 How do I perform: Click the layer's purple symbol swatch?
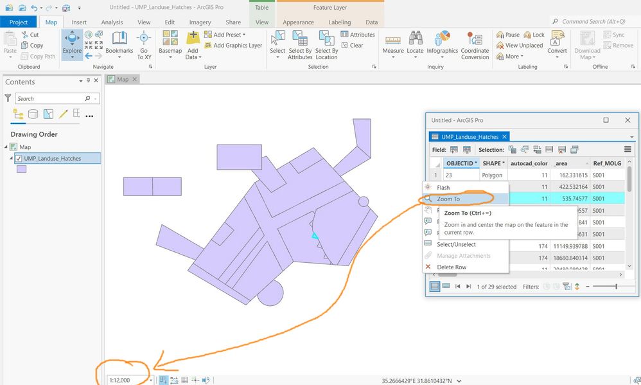tap(21, 169)
